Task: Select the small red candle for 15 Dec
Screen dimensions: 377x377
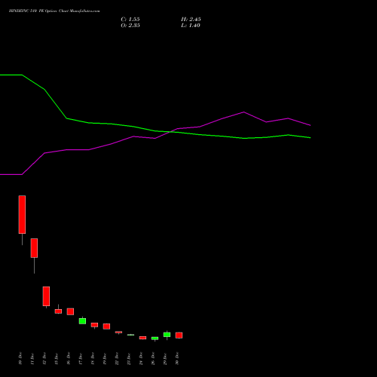Action: tap(58, 311)
